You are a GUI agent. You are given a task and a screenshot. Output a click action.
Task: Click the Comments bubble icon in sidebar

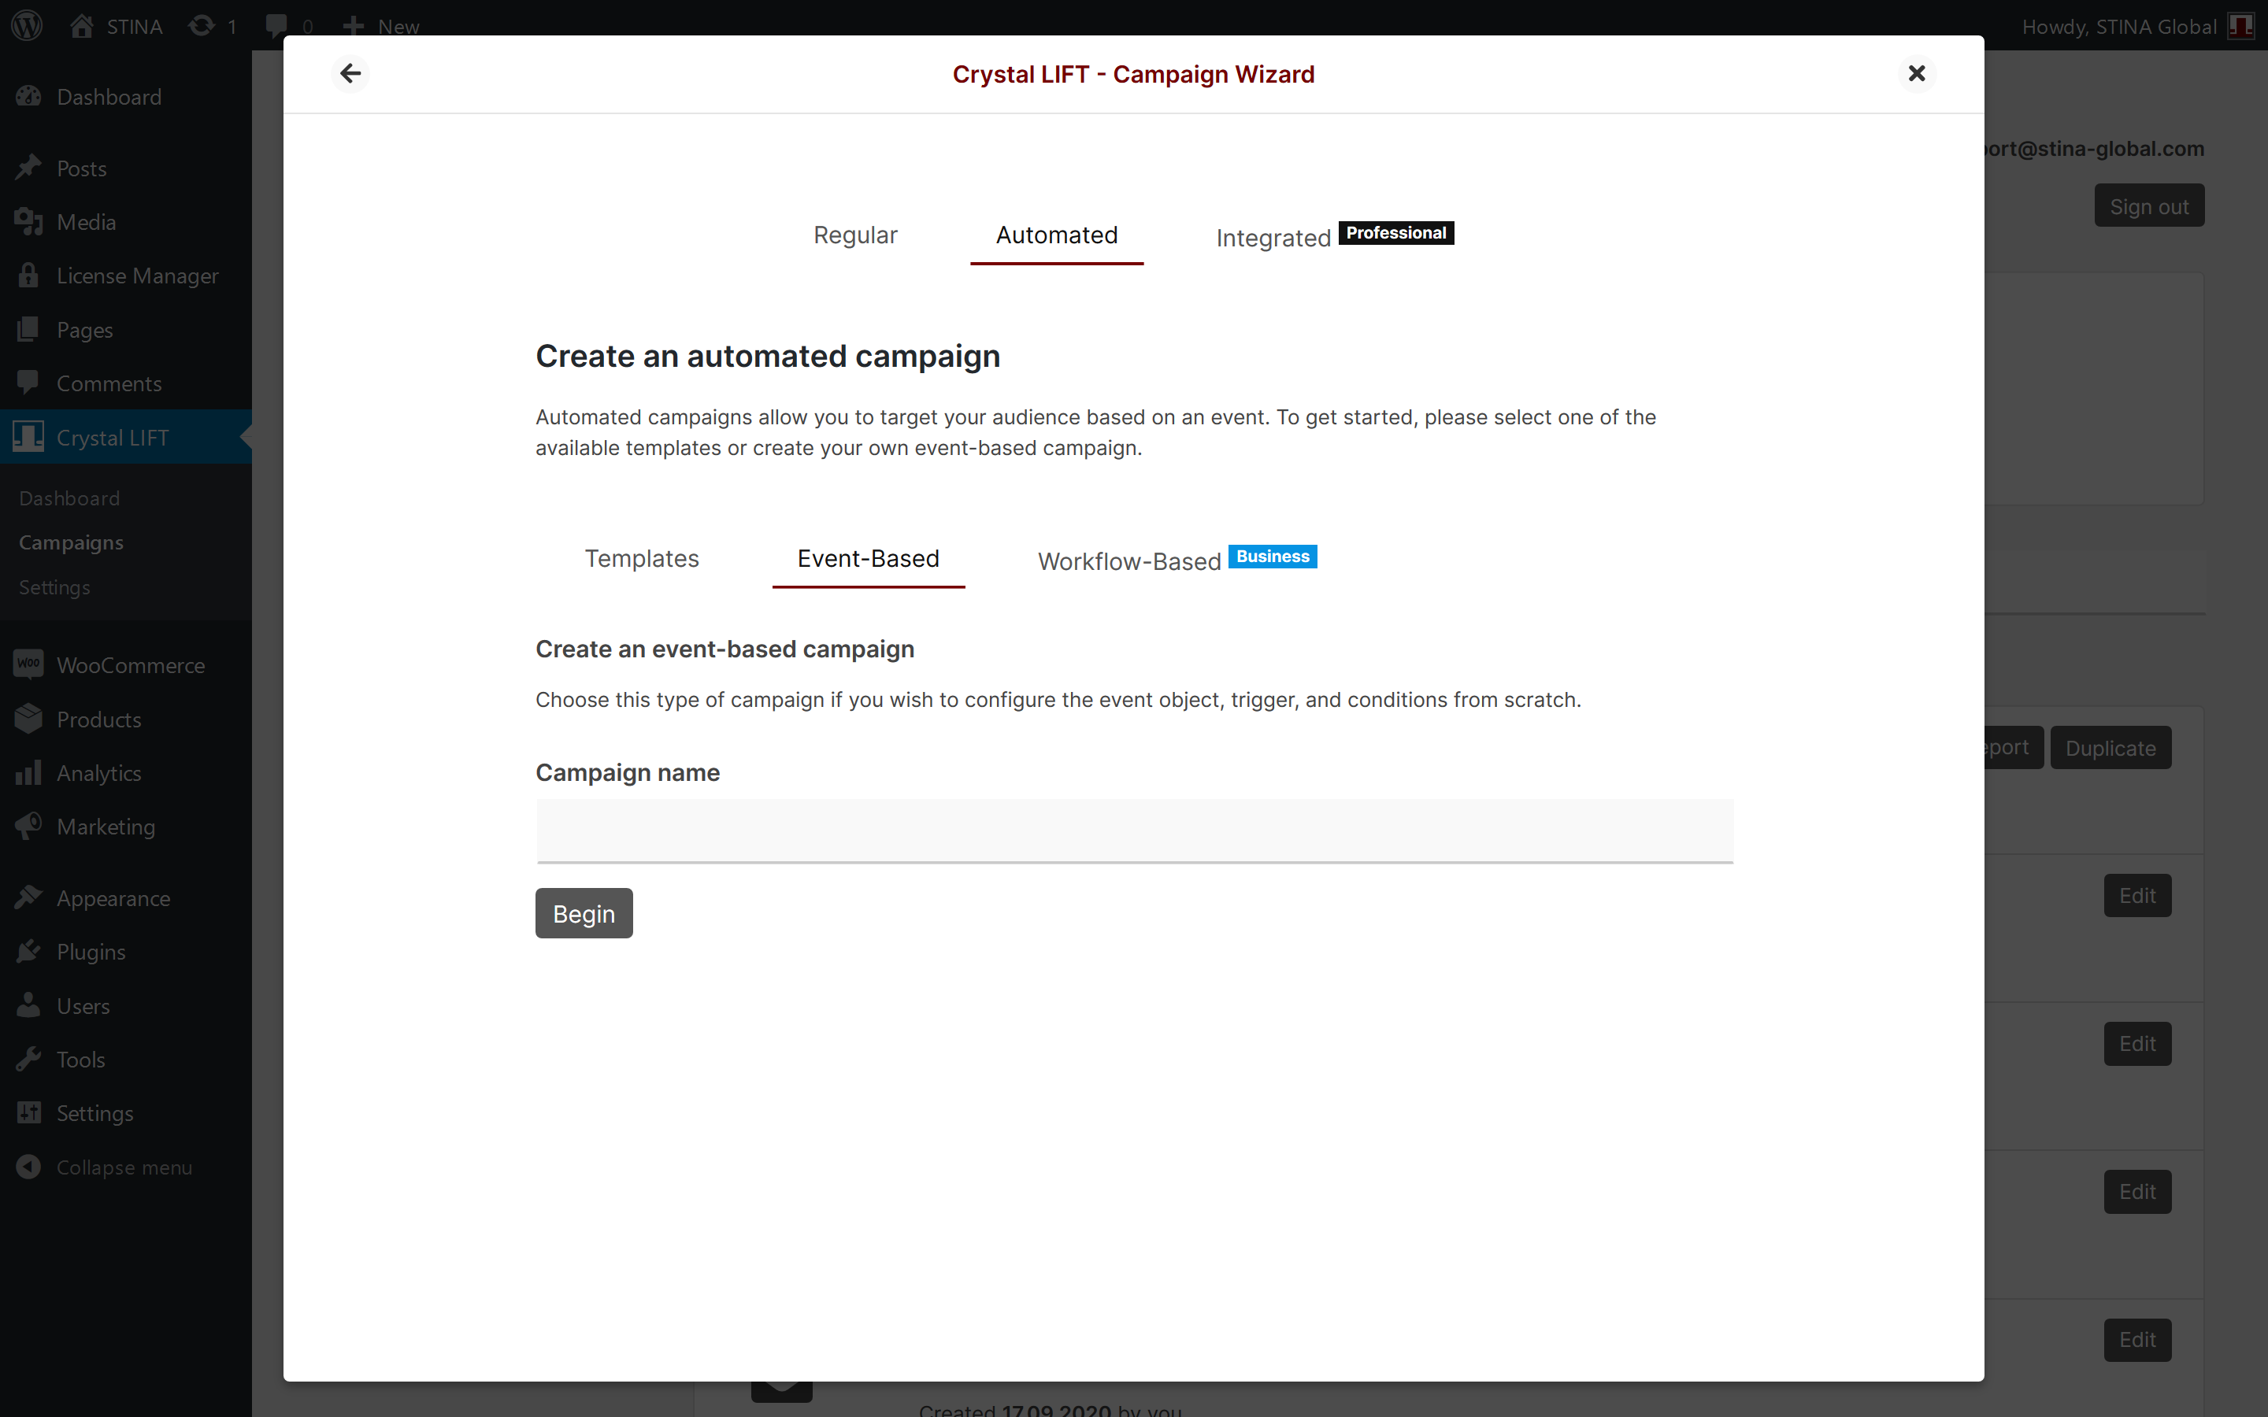28,383
